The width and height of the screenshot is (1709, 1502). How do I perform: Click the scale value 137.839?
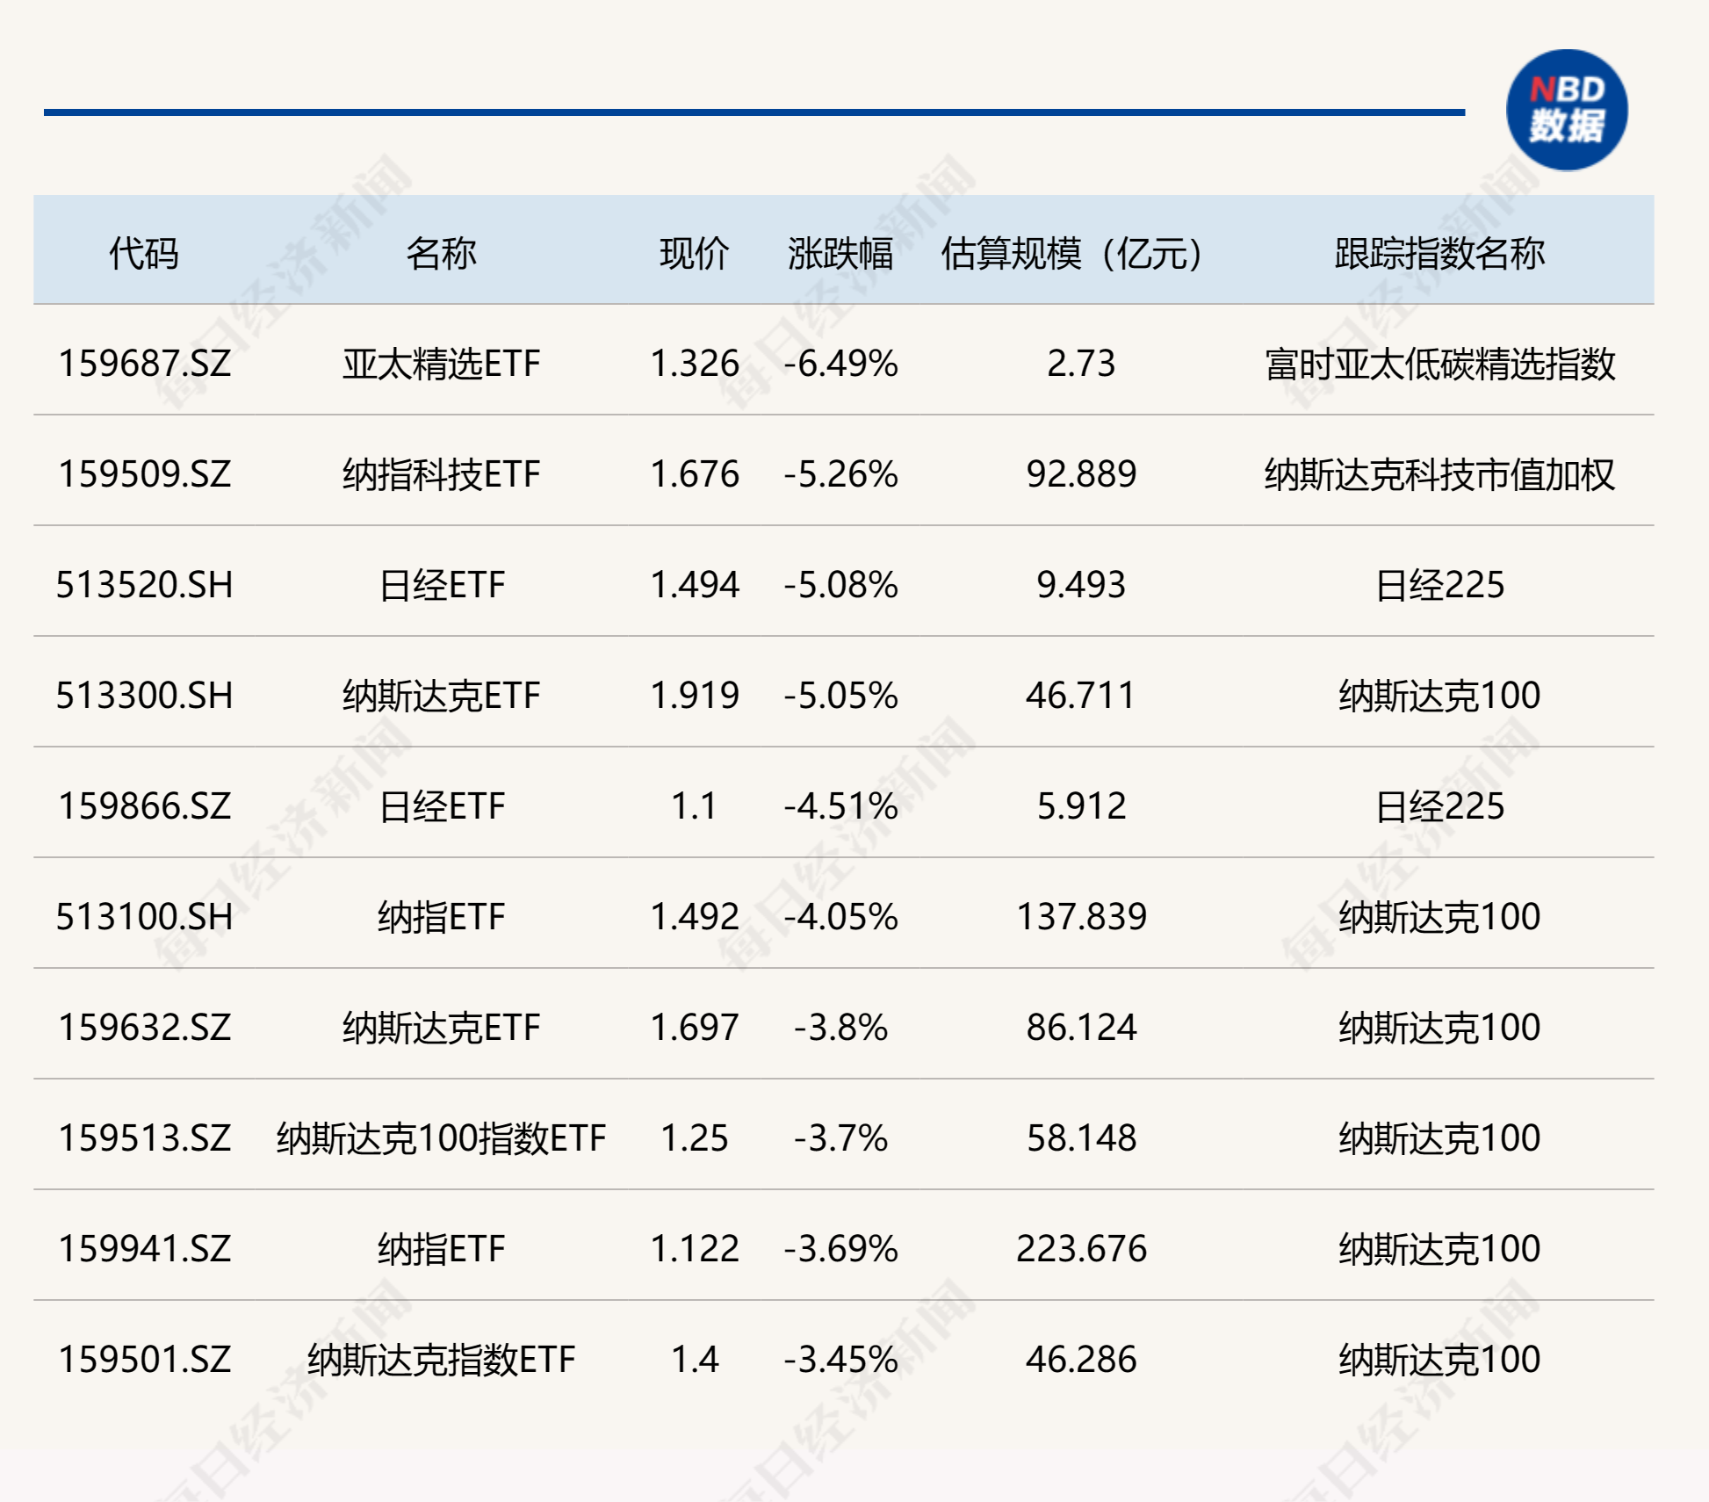[1081, 917]
